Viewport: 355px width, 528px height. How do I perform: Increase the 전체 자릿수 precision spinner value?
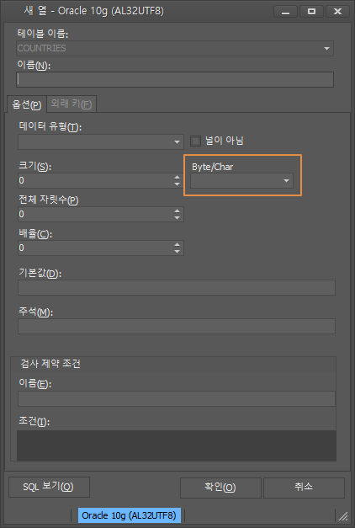(177, 211)
